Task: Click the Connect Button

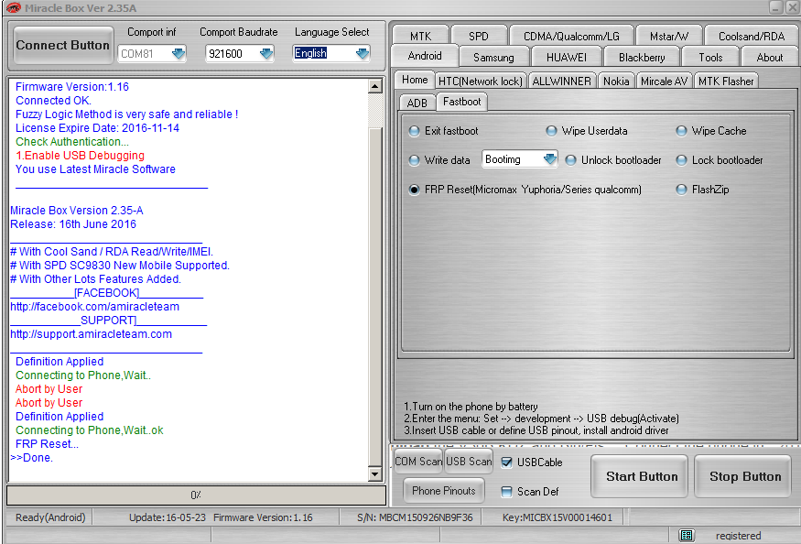Action: tap(63, 46)
